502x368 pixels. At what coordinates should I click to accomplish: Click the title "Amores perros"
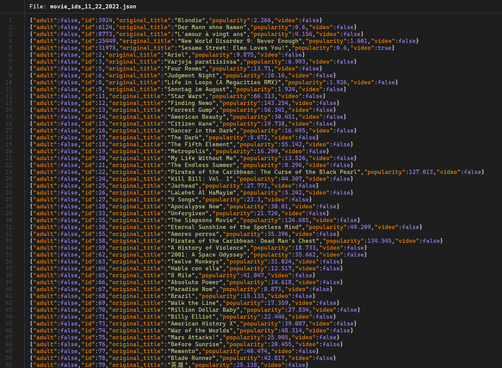tap(194, 234)
